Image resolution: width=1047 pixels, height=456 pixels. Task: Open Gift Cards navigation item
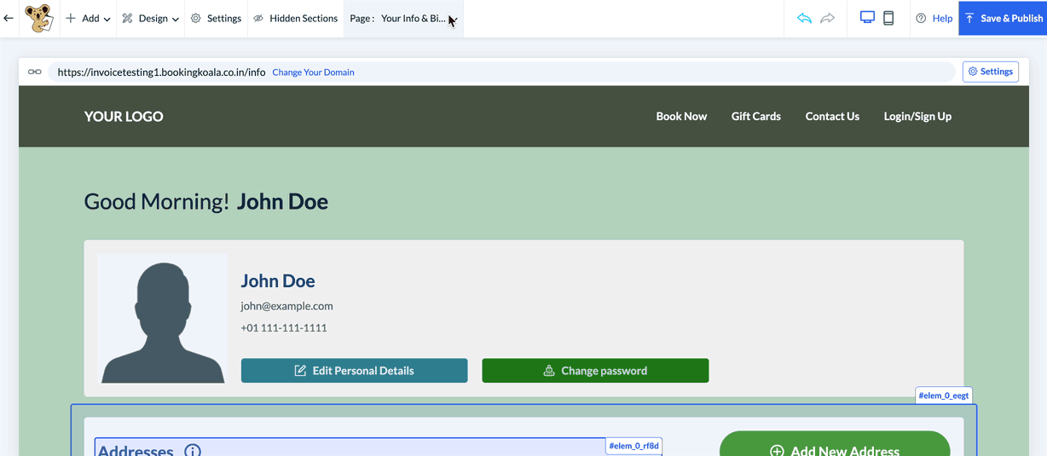[x=756, y=116]
